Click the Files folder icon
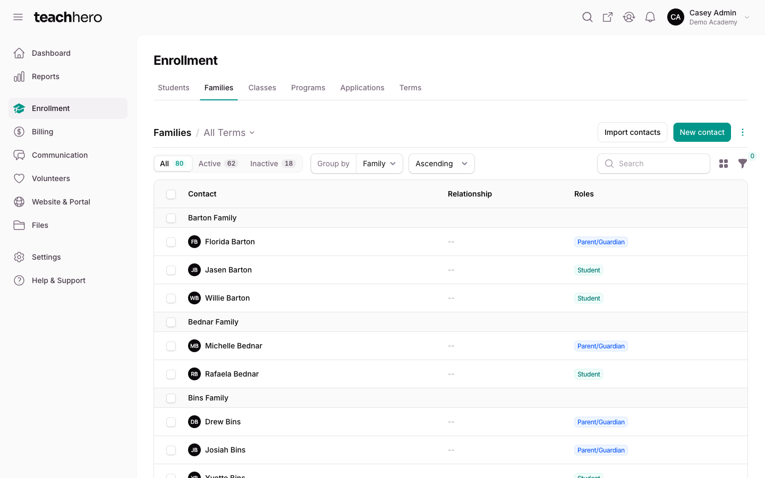 point(19,225)
